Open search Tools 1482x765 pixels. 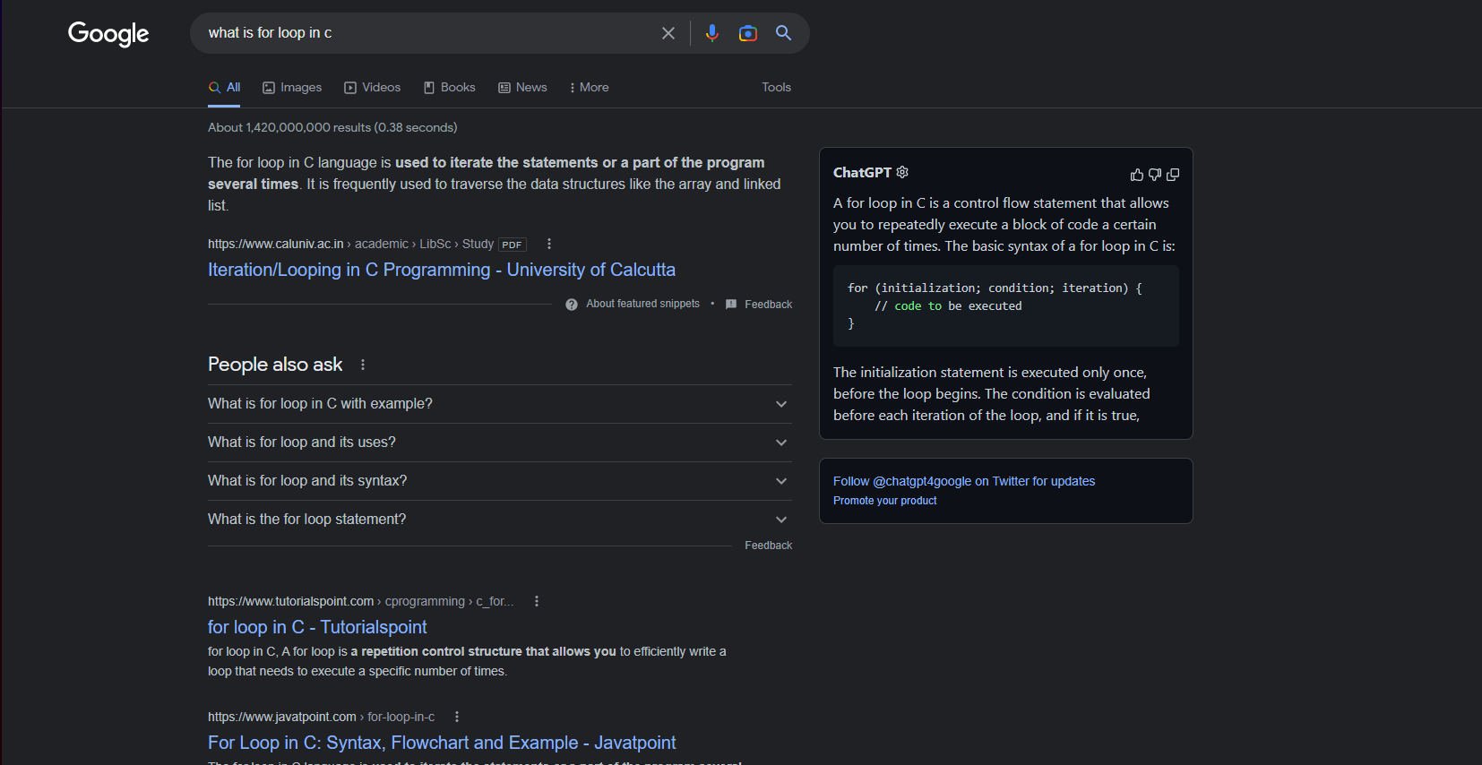click(x=776, y=87)
